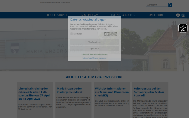189x118 pixels.
Task: Save cookie choices with Speichern
Action: (x=94, y=48)
